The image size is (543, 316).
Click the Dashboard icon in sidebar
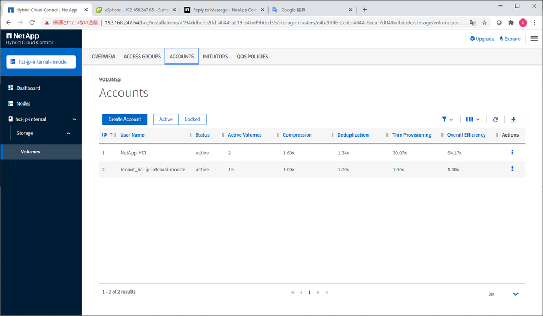point(11,88)
